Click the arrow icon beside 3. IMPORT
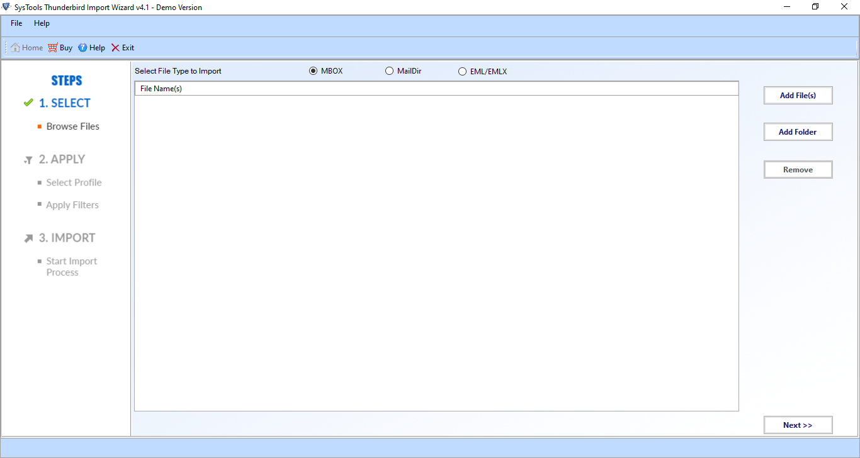The width and height of the screenshot is (860, 458). point(28,238)
